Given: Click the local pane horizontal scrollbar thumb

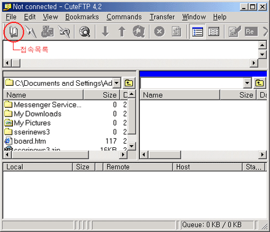Looking at the screenshot, I should 50,155.
